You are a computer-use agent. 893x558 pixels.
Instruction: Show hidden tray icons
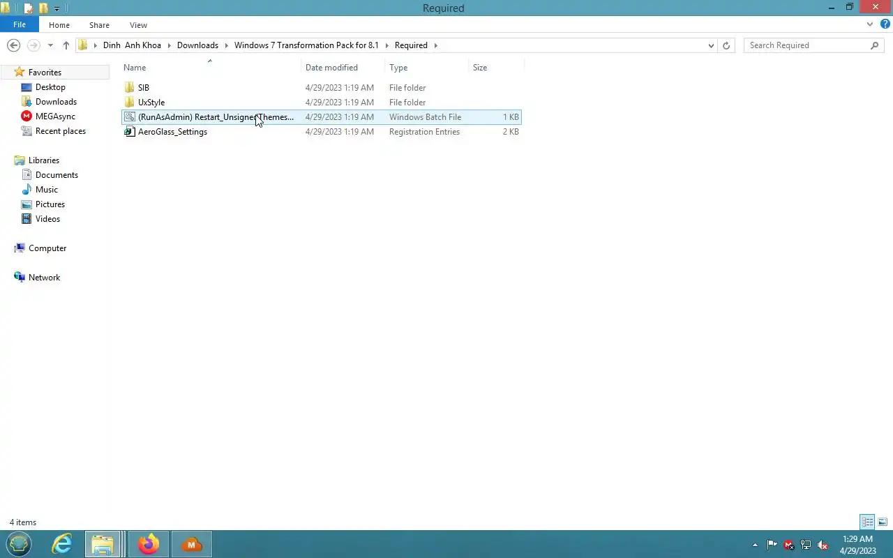[755, 545]
